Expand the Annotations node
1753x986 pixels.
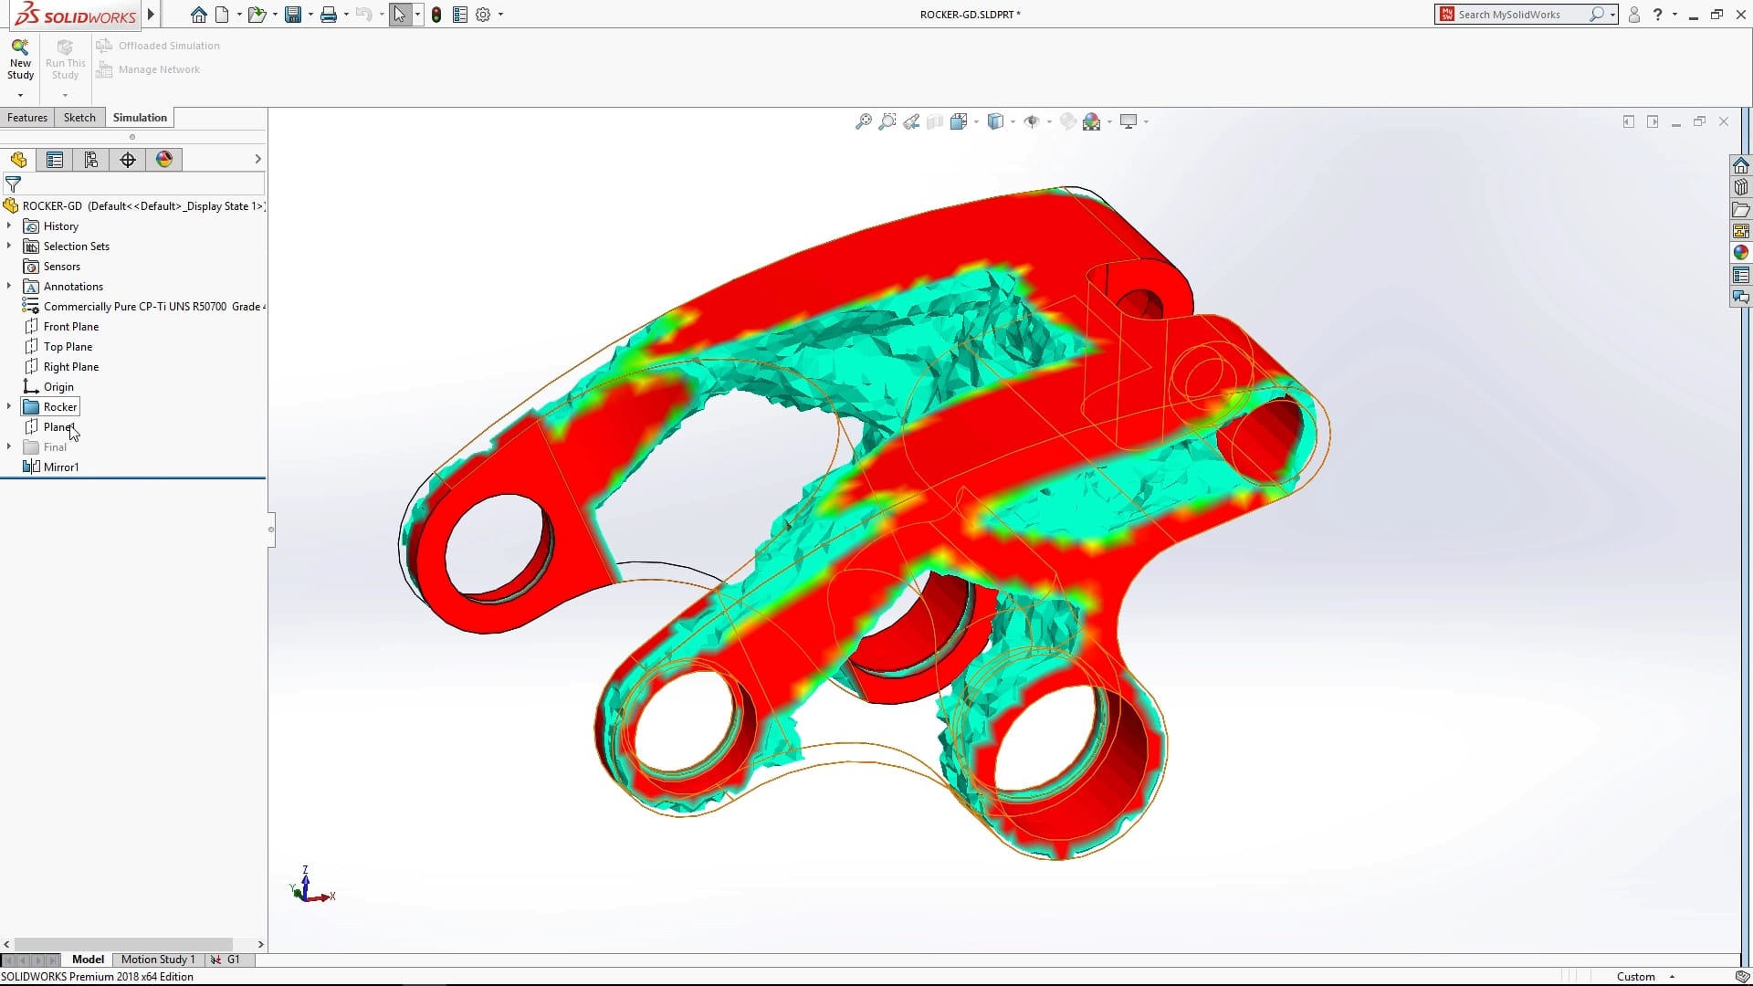9,286
